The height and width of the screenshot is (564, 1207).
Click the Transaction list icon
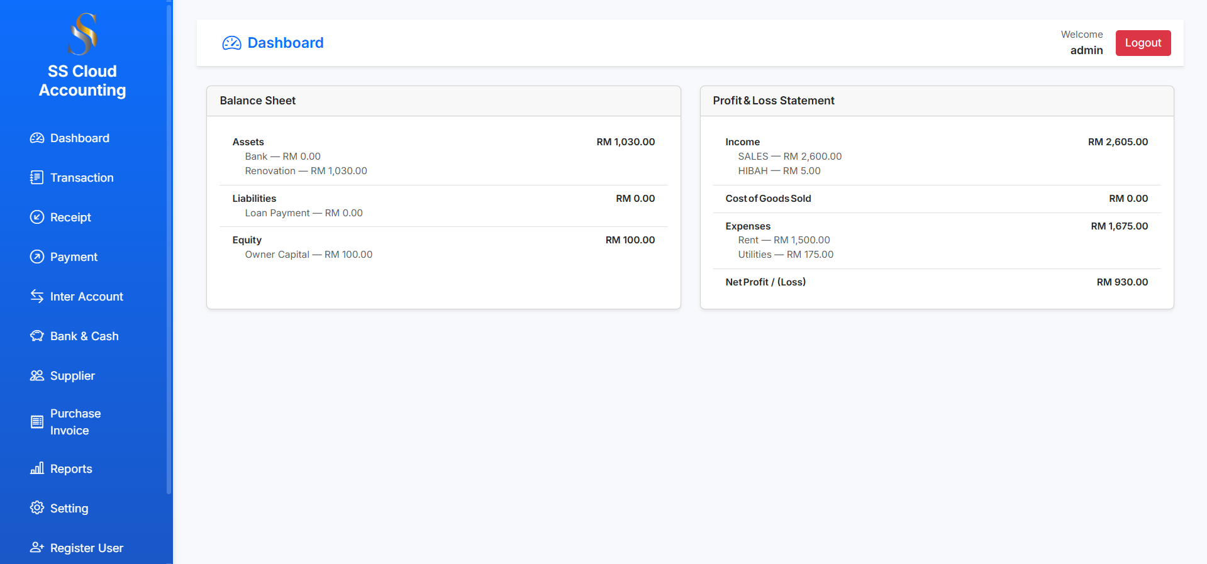37,178
